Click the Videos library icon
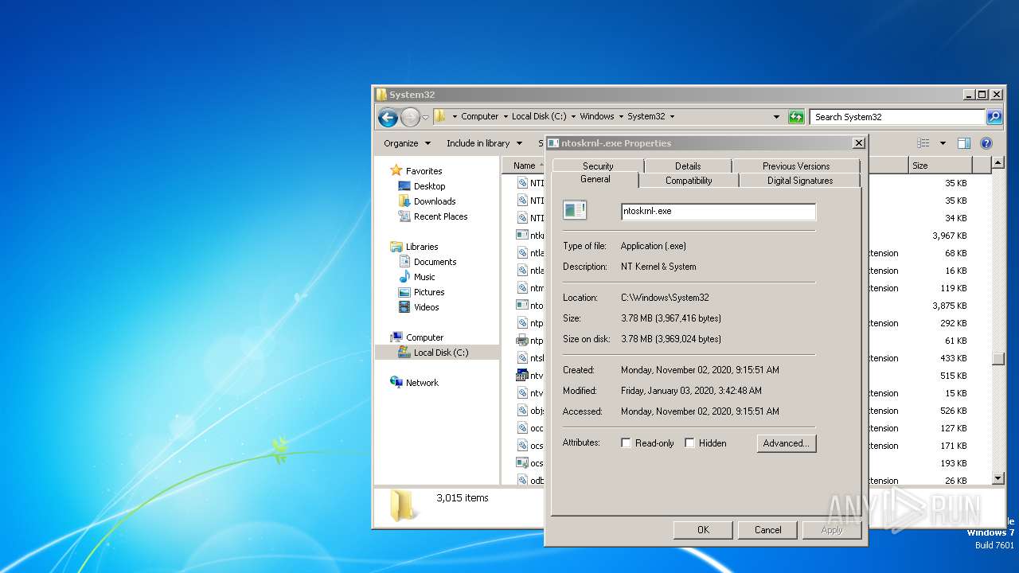The width and height of the screenshot is (1019, 573). click(404, 307)
